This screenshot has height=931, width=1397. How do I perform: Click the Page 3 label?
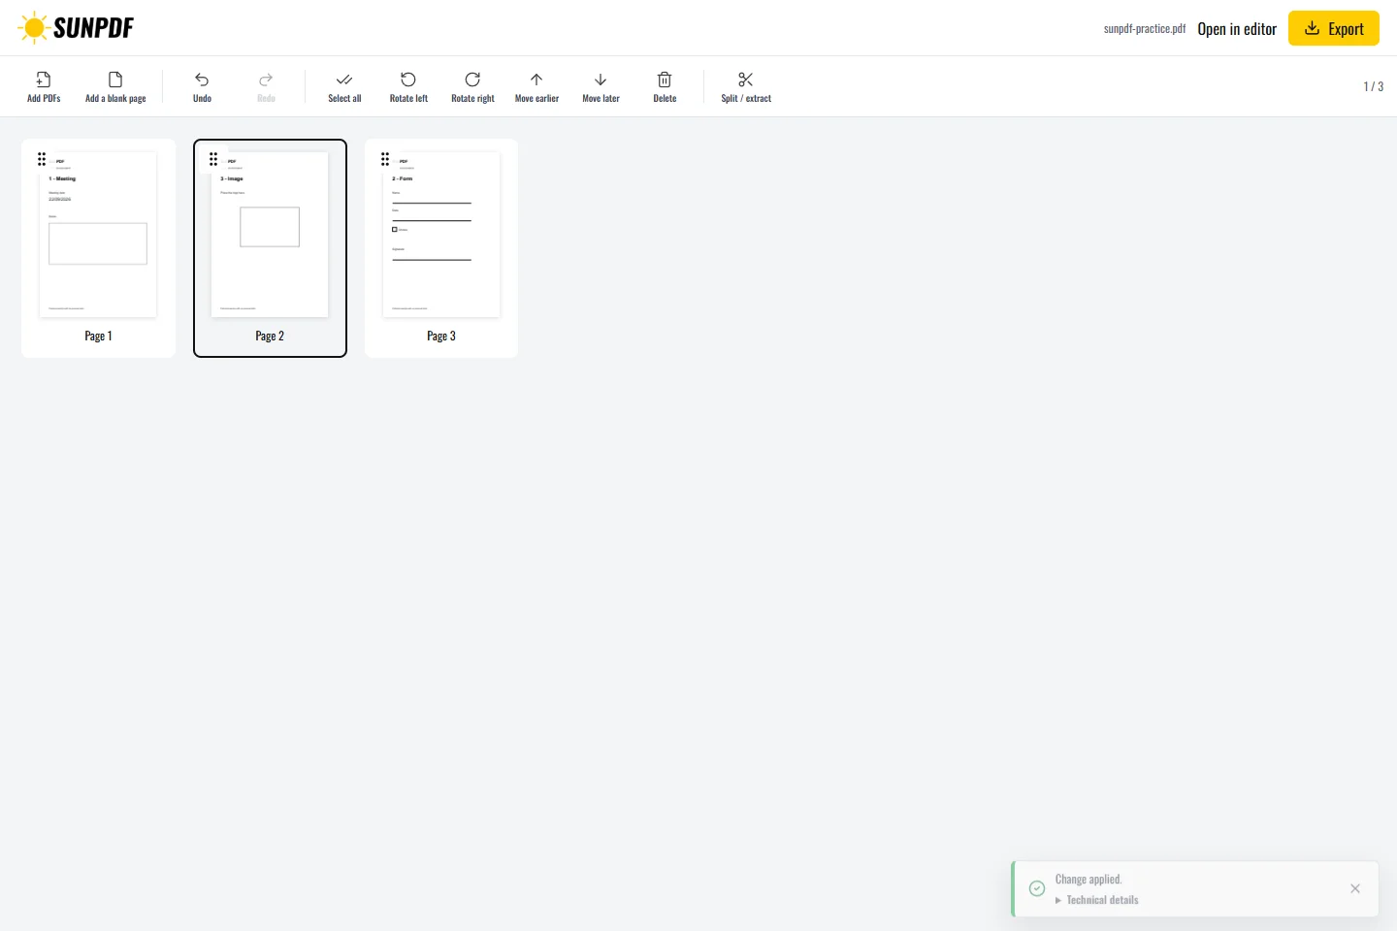[x=441, y=336]
